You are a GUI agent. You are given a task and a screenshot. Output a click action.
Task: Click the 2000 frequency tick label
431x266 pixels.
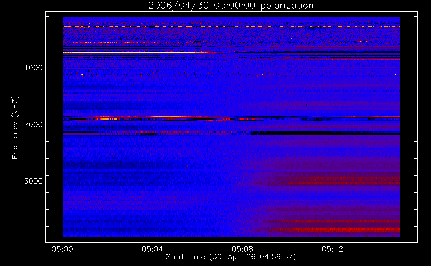33,124
